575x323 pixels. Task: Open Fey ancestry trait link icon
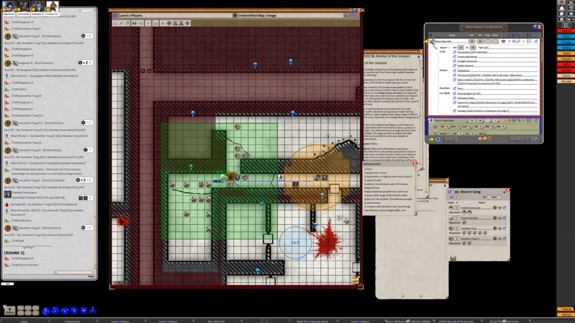[454, 52]
